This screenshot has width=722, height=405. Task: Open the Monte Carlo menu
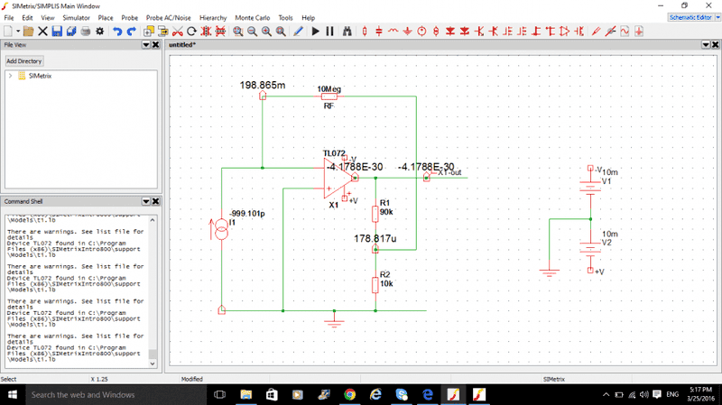[253, 17]
